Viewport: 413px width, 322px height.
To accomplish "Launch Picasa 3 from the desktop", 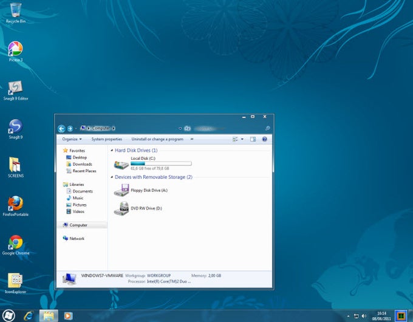I will click(16, 52).
